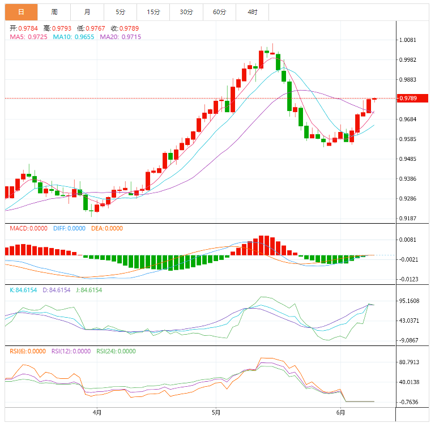Select the 30分 timeframe tab
The image size is (435, 427).
point(186,12)
